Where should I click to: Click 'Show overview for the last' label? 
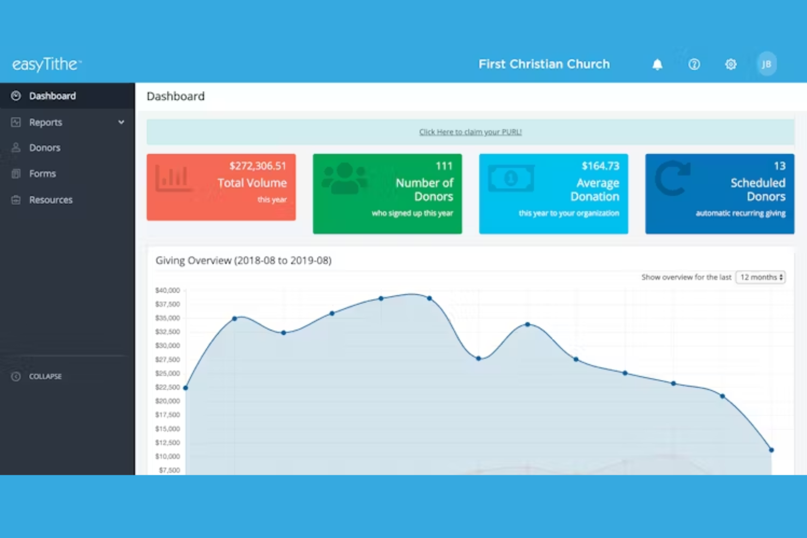(686, 277)
